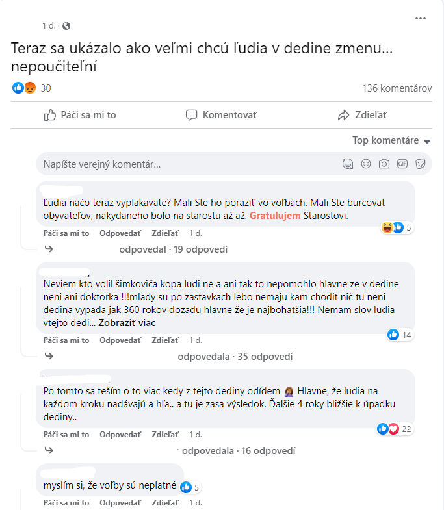
Task: Like the post with Páči sa mi to
Action: click(x=80, y=115)
